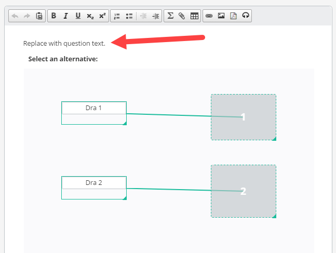This screenshot has width=336, height=253.
Task: Toggle Underline formatting
Action: [x=78, y=16]
